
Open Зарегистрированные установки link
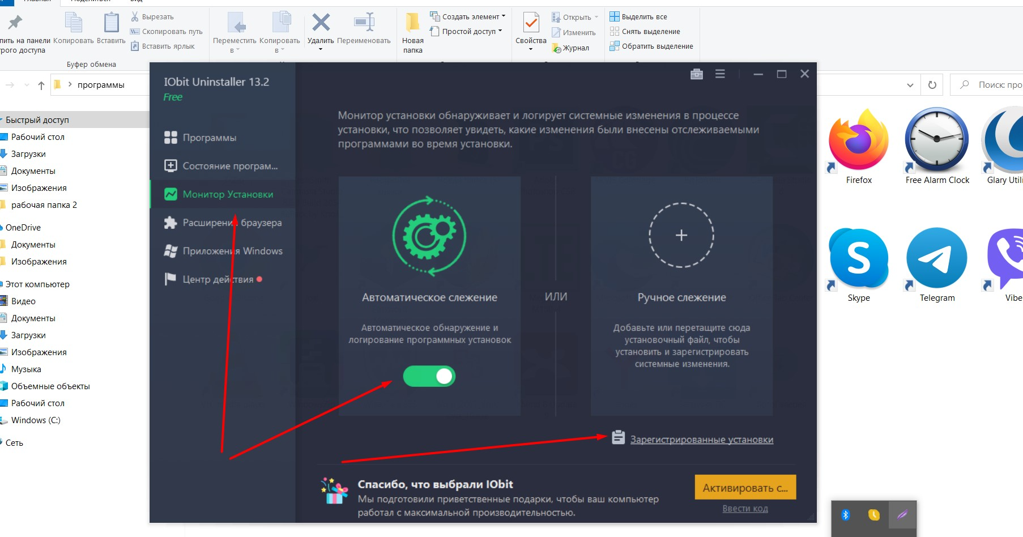tap(701, 440)
